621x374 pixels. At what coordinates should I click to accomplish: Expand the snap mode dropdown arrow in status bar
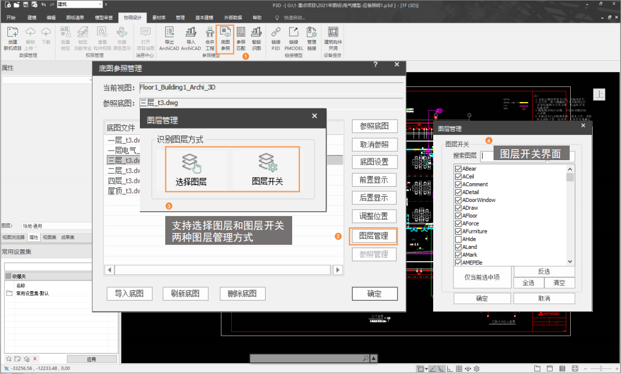(426, 369)
